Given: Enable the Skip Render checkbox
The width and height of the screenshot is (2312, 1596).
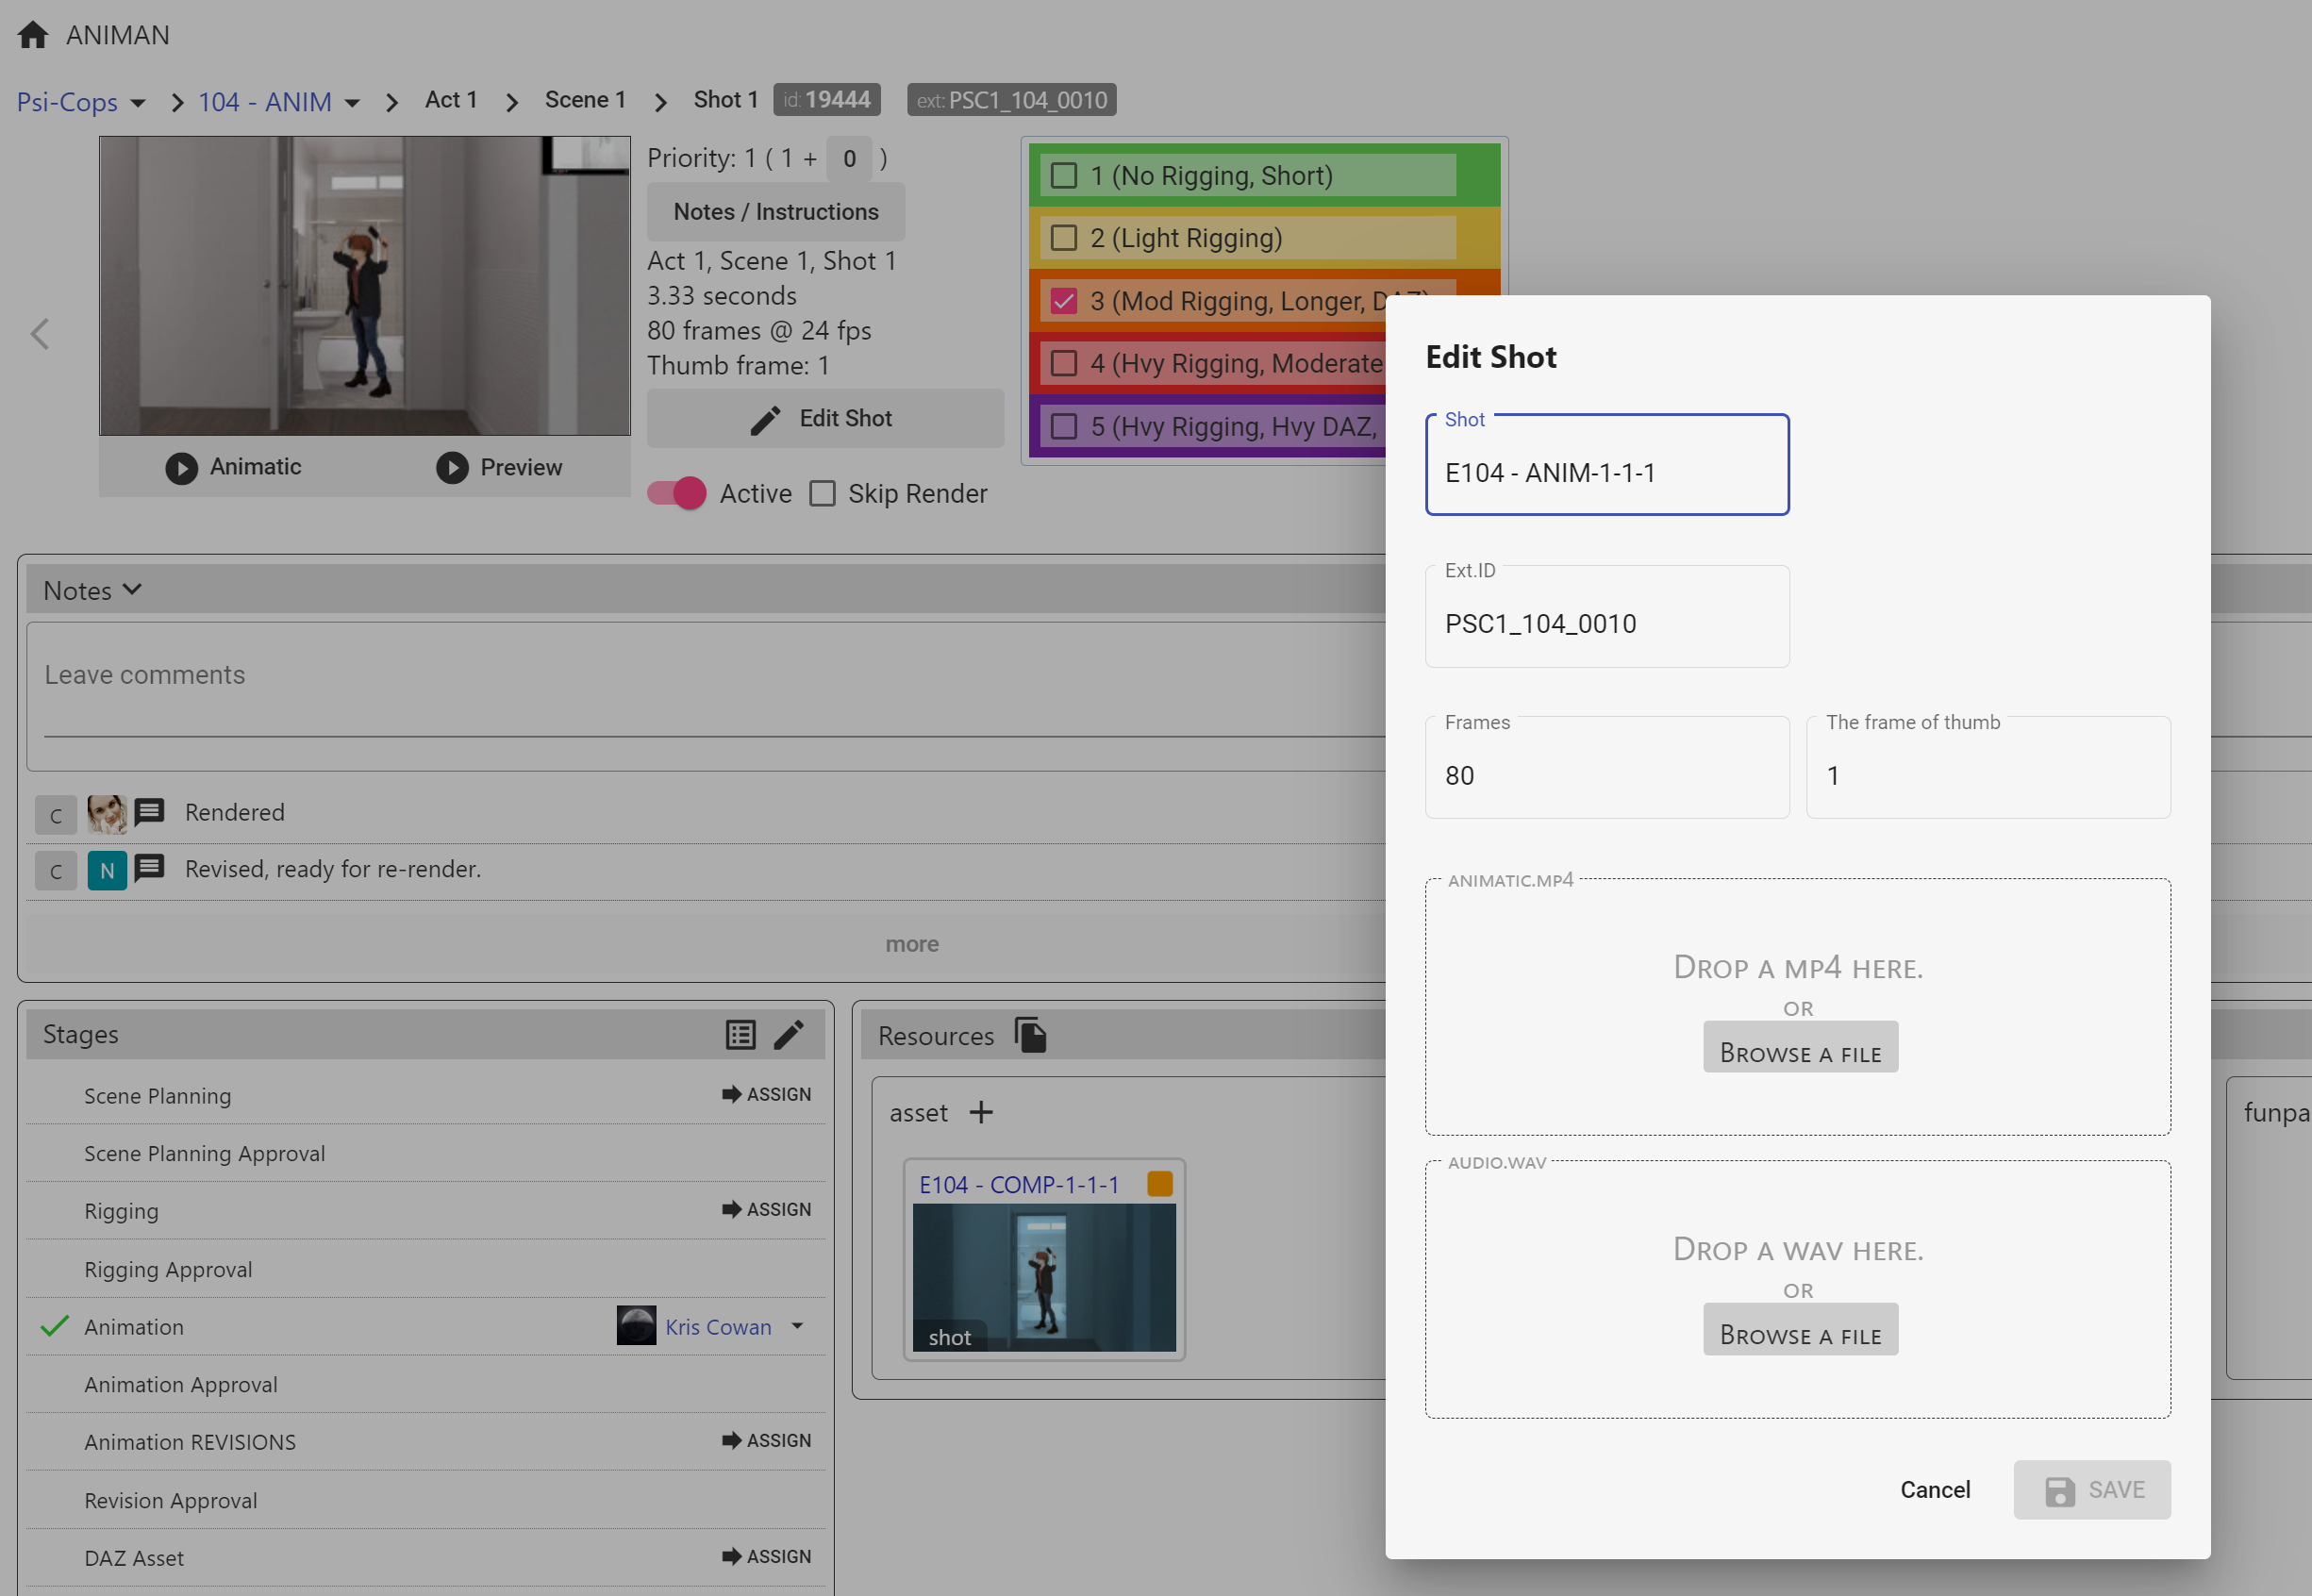Looking at the screenshot, I should point(823,493).
